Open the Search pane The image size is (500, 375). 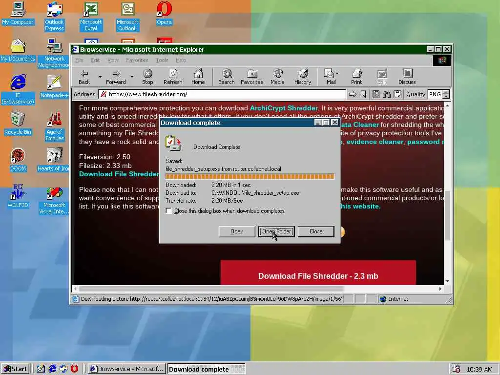227,77
